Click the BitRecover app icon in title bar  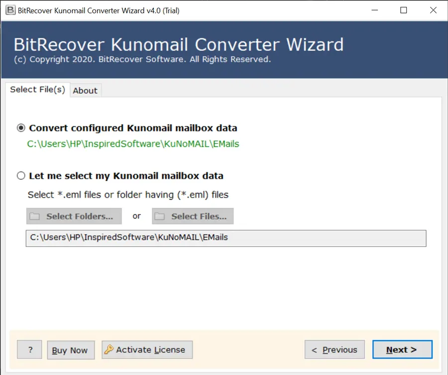tap(10, 10)
